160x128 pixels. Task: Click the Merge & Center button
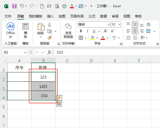[x=148, y=31]
